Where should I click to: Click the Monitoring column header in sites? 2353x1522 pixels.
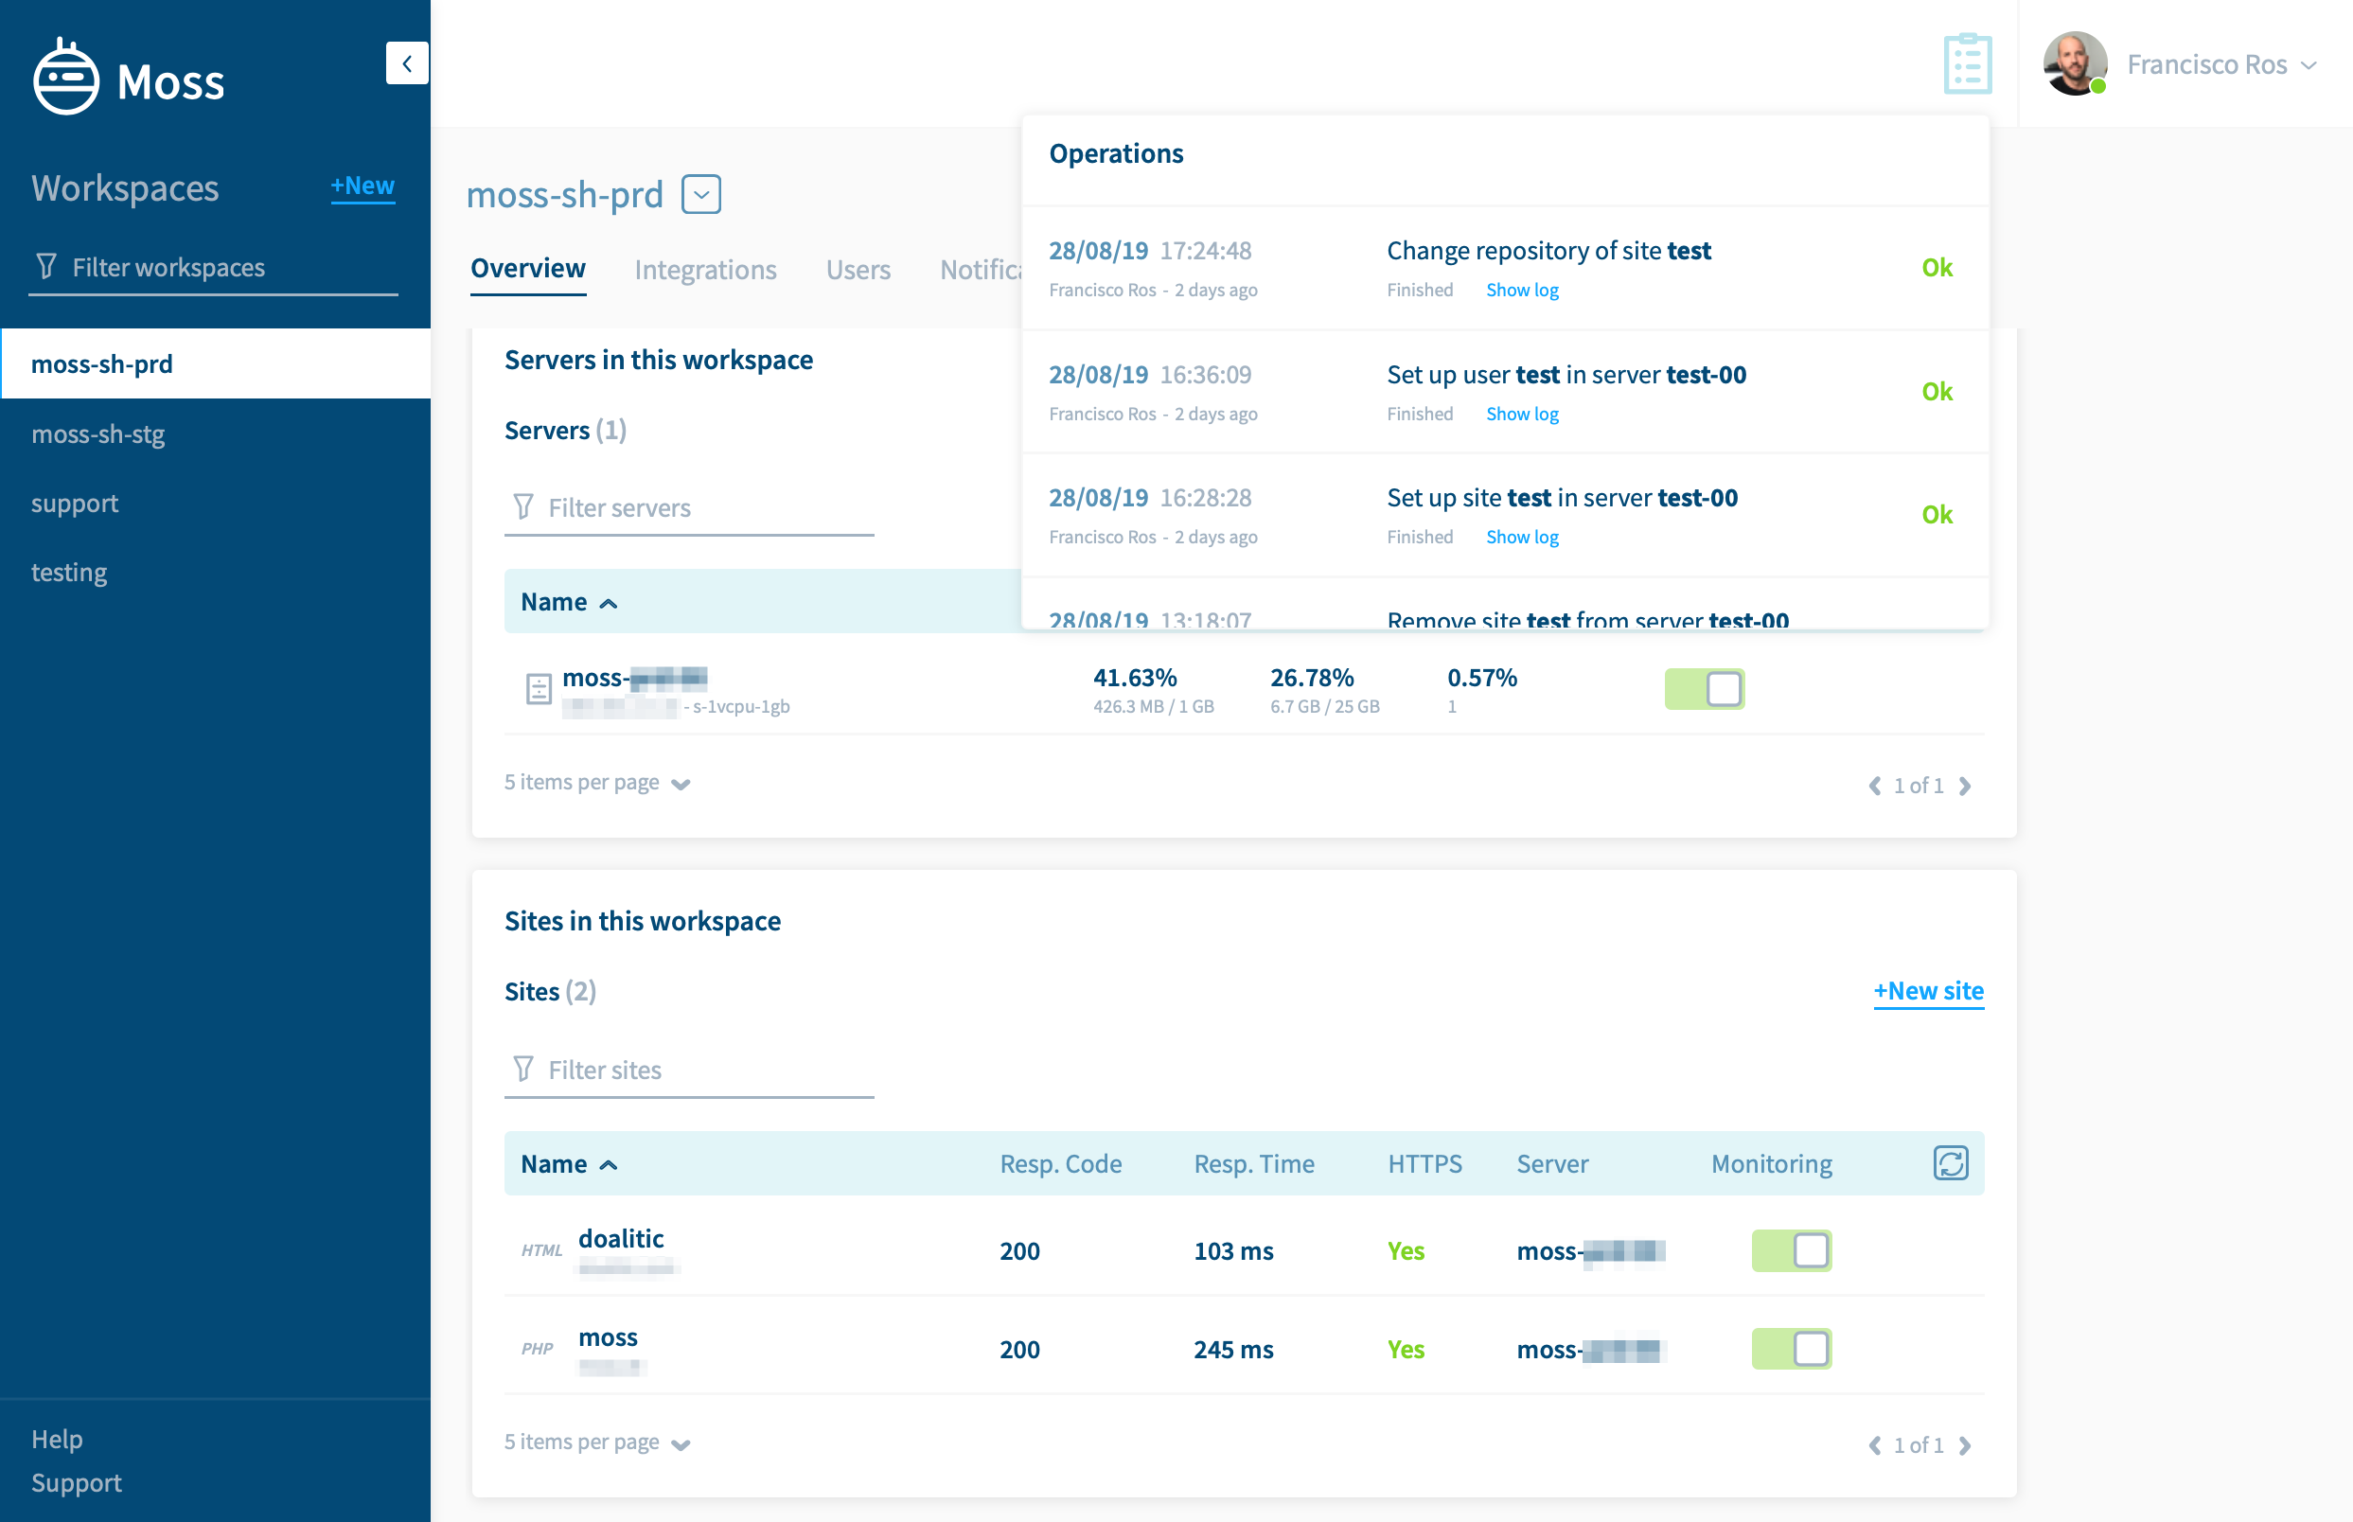click(x=1772, y=1164)
